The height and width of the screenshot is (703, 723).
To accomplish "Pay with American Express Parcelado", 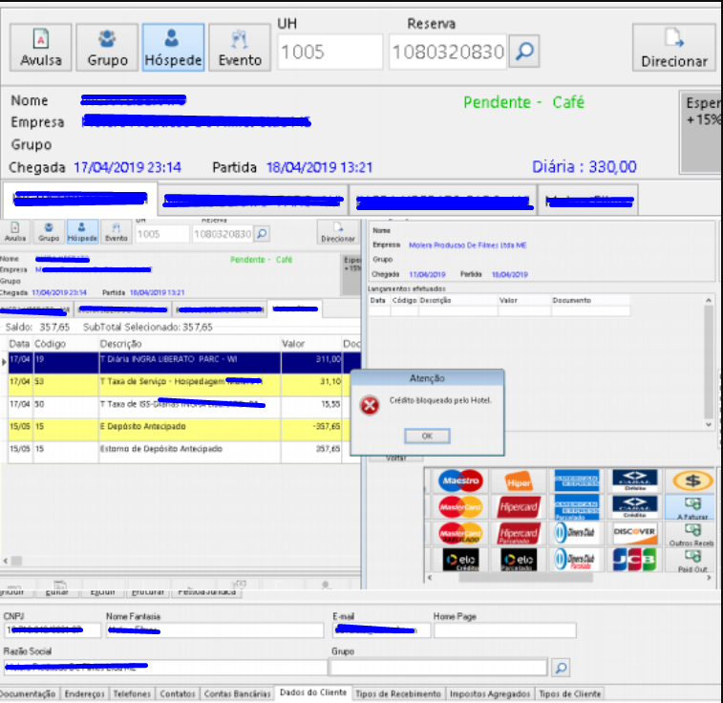I will [577, 507].
